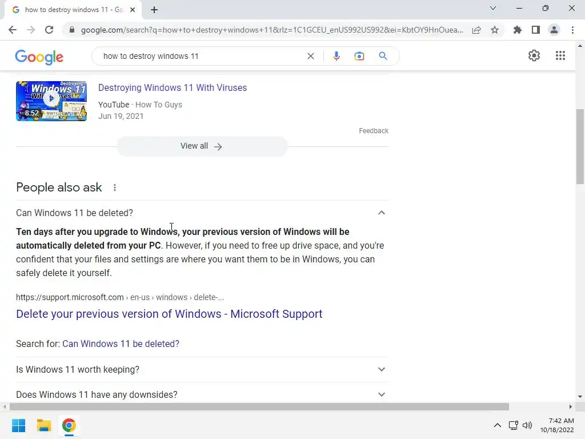Open 'Delete your previous version of Windows' link

tap(169, 314)
